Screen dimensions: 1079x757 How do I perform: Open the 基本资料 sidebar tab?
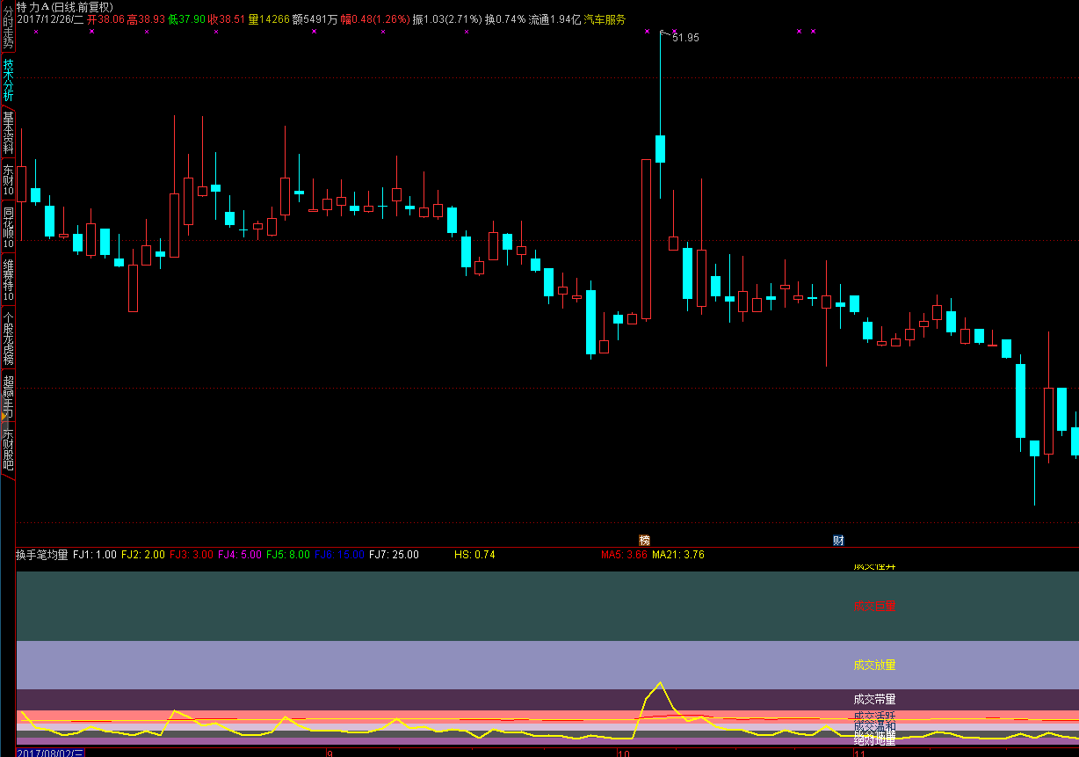tap(8, 133)
